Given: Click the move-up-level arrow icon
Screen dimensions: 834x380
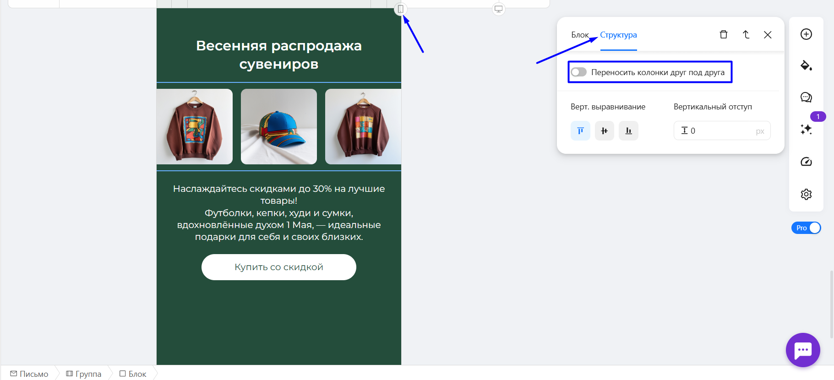Looking at the screenshot, I should (x=746, y=35).
